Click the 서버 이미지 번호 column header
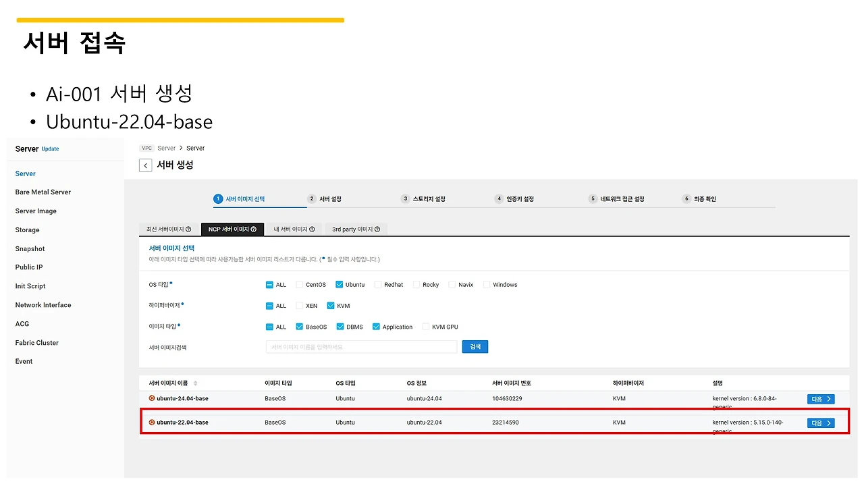The image size is (864, 486). (512, 383)
